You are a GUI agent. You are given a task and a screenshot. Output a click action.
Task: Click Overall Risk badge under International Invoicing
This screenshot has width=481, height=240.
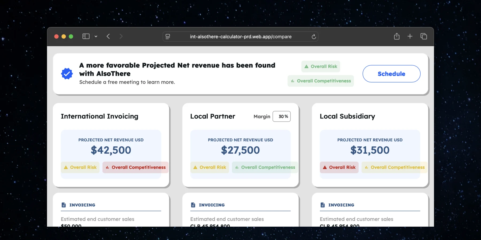pos(80,167)
